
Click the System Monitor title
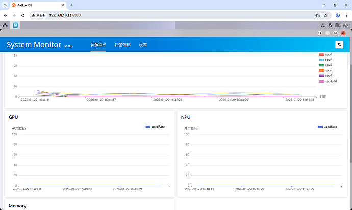tap(34, 45)
